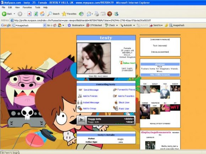This screenshot has height=154, width=206.
Task: Click the highlighter icon in Google toolbar
Action: [x=166, y=25]
